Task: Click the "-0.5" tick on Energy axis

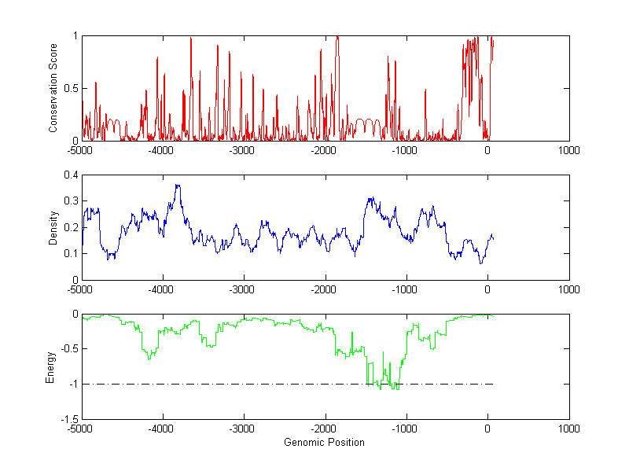Action: (x=69, y=349)
